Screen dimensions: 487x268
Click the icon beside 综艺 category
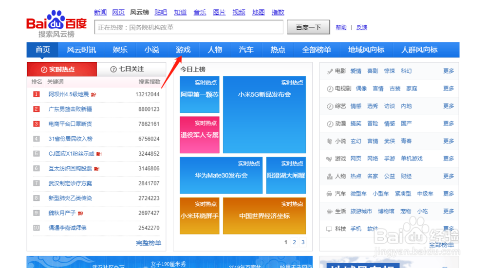(x=330, y=107)
